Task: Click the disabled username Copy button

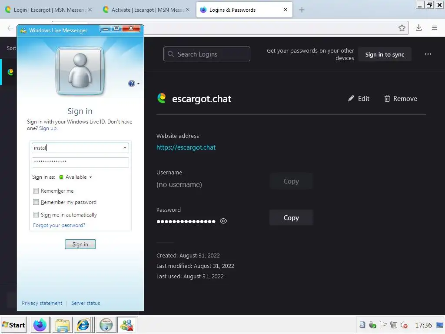Action: coord(291,181)
